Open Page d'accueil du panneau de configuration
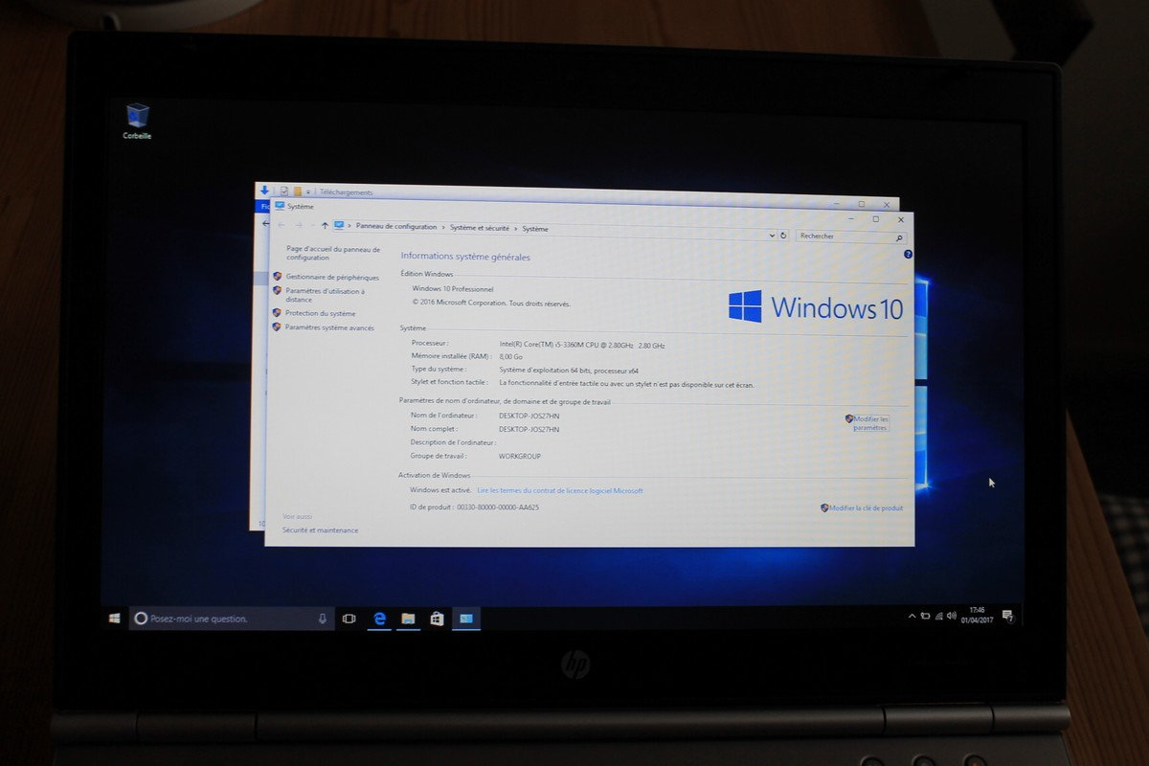Viewport: 1149px width, 766px height. click(x=333, y=253)
